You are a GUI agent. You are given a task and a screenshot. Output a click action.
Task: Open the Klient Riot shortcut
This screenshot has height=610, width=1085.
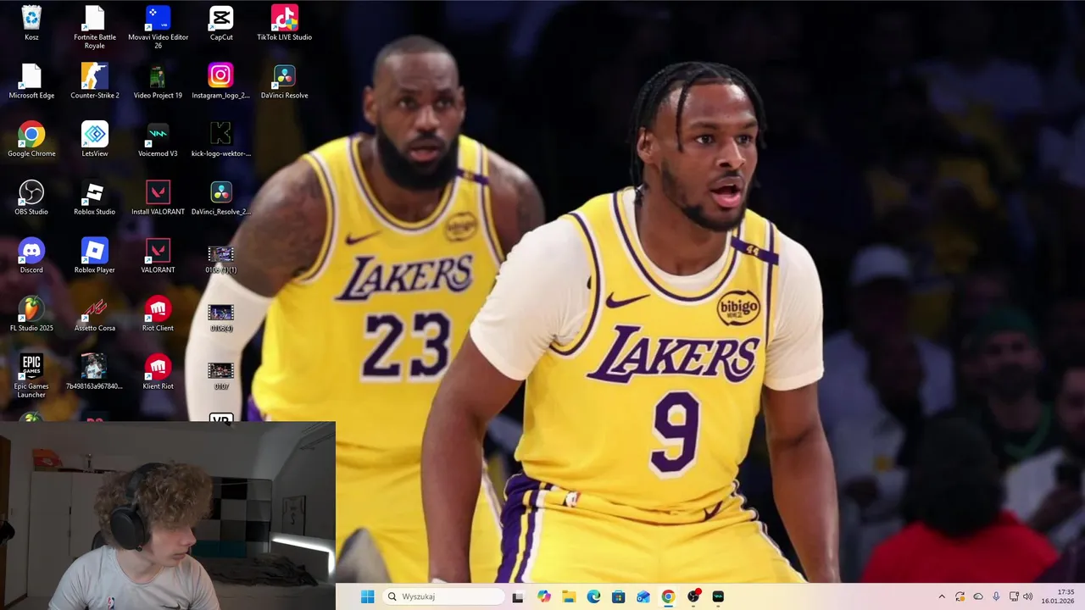coord(158,373)
